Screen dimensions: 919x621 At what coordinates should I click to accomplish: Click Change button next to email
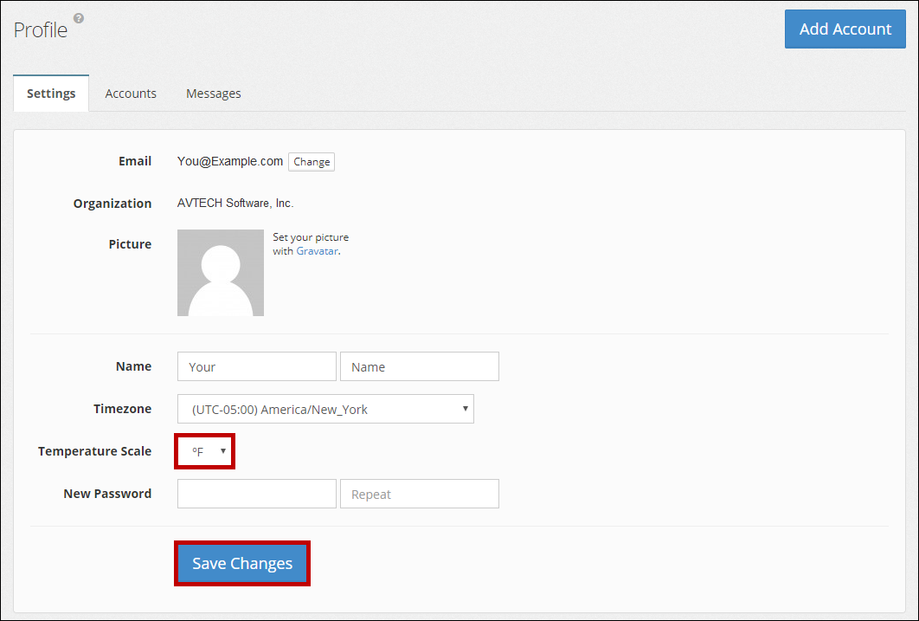(x=312, y=162)
